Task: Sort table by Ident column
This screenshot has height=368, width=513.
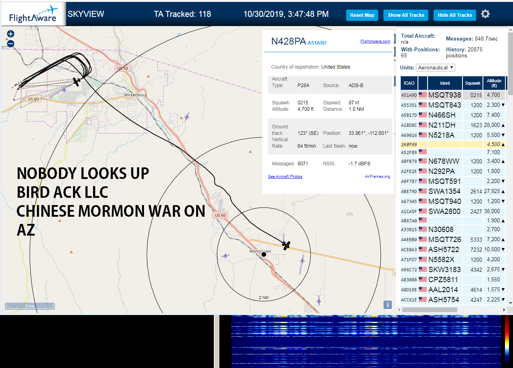Action: [x=445, y=83]
